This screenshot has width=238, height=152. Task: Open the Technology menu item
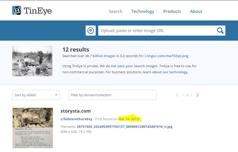click(x=143, y=11)
